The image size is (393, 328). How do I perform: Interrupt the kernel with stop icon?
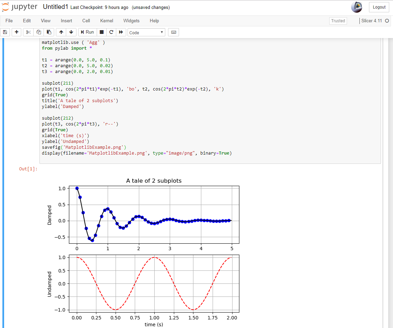point(102,32)
